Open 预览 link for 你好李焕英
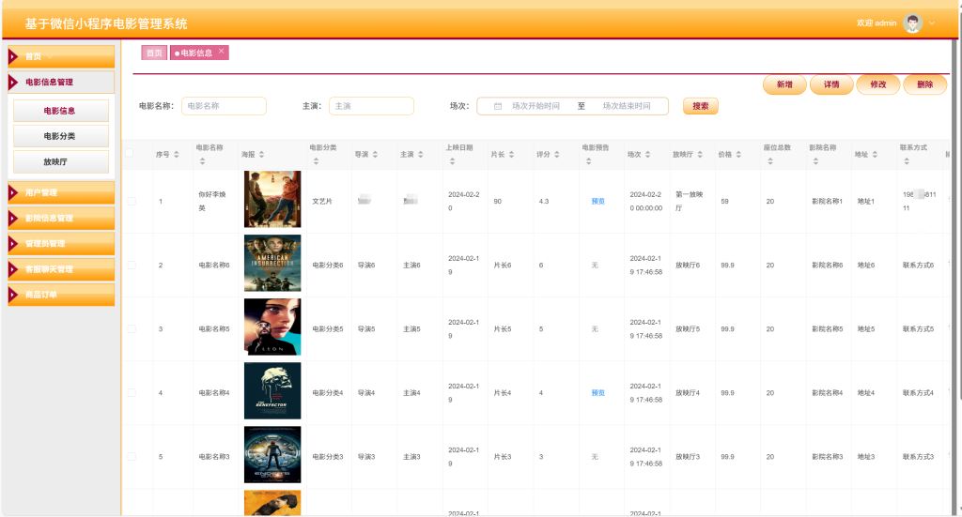962x517 pixels. pos(597,201)
